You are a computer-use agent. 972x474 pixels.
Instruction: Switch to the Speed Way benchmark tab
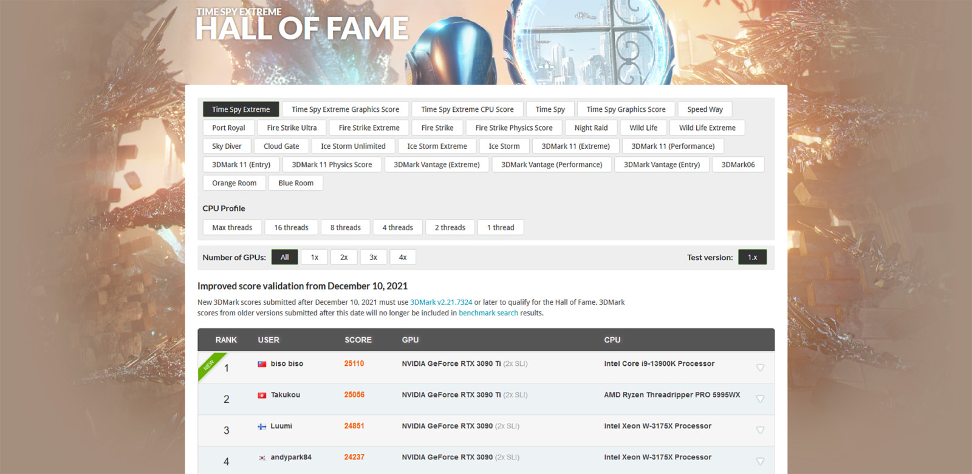point(705,109)
